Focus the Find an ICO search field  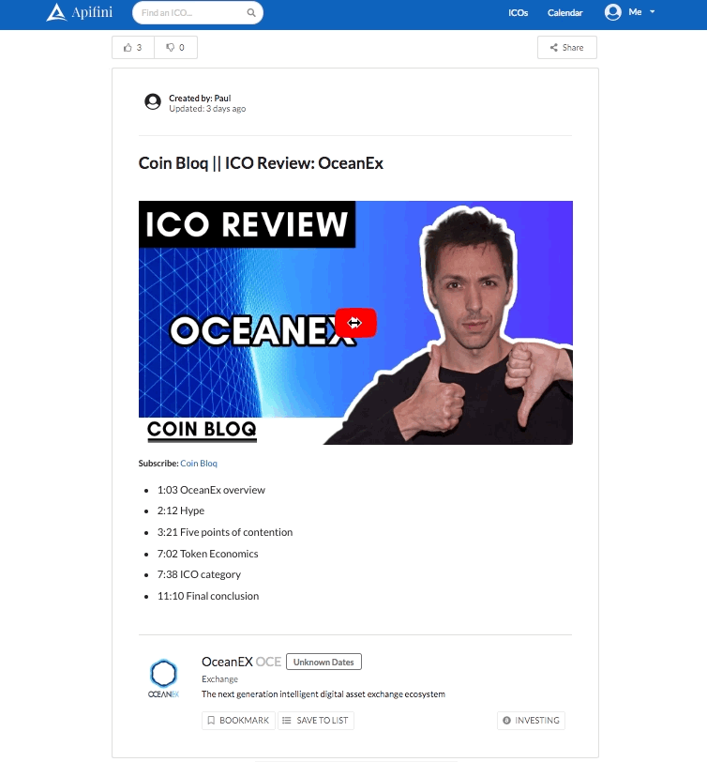198,12
